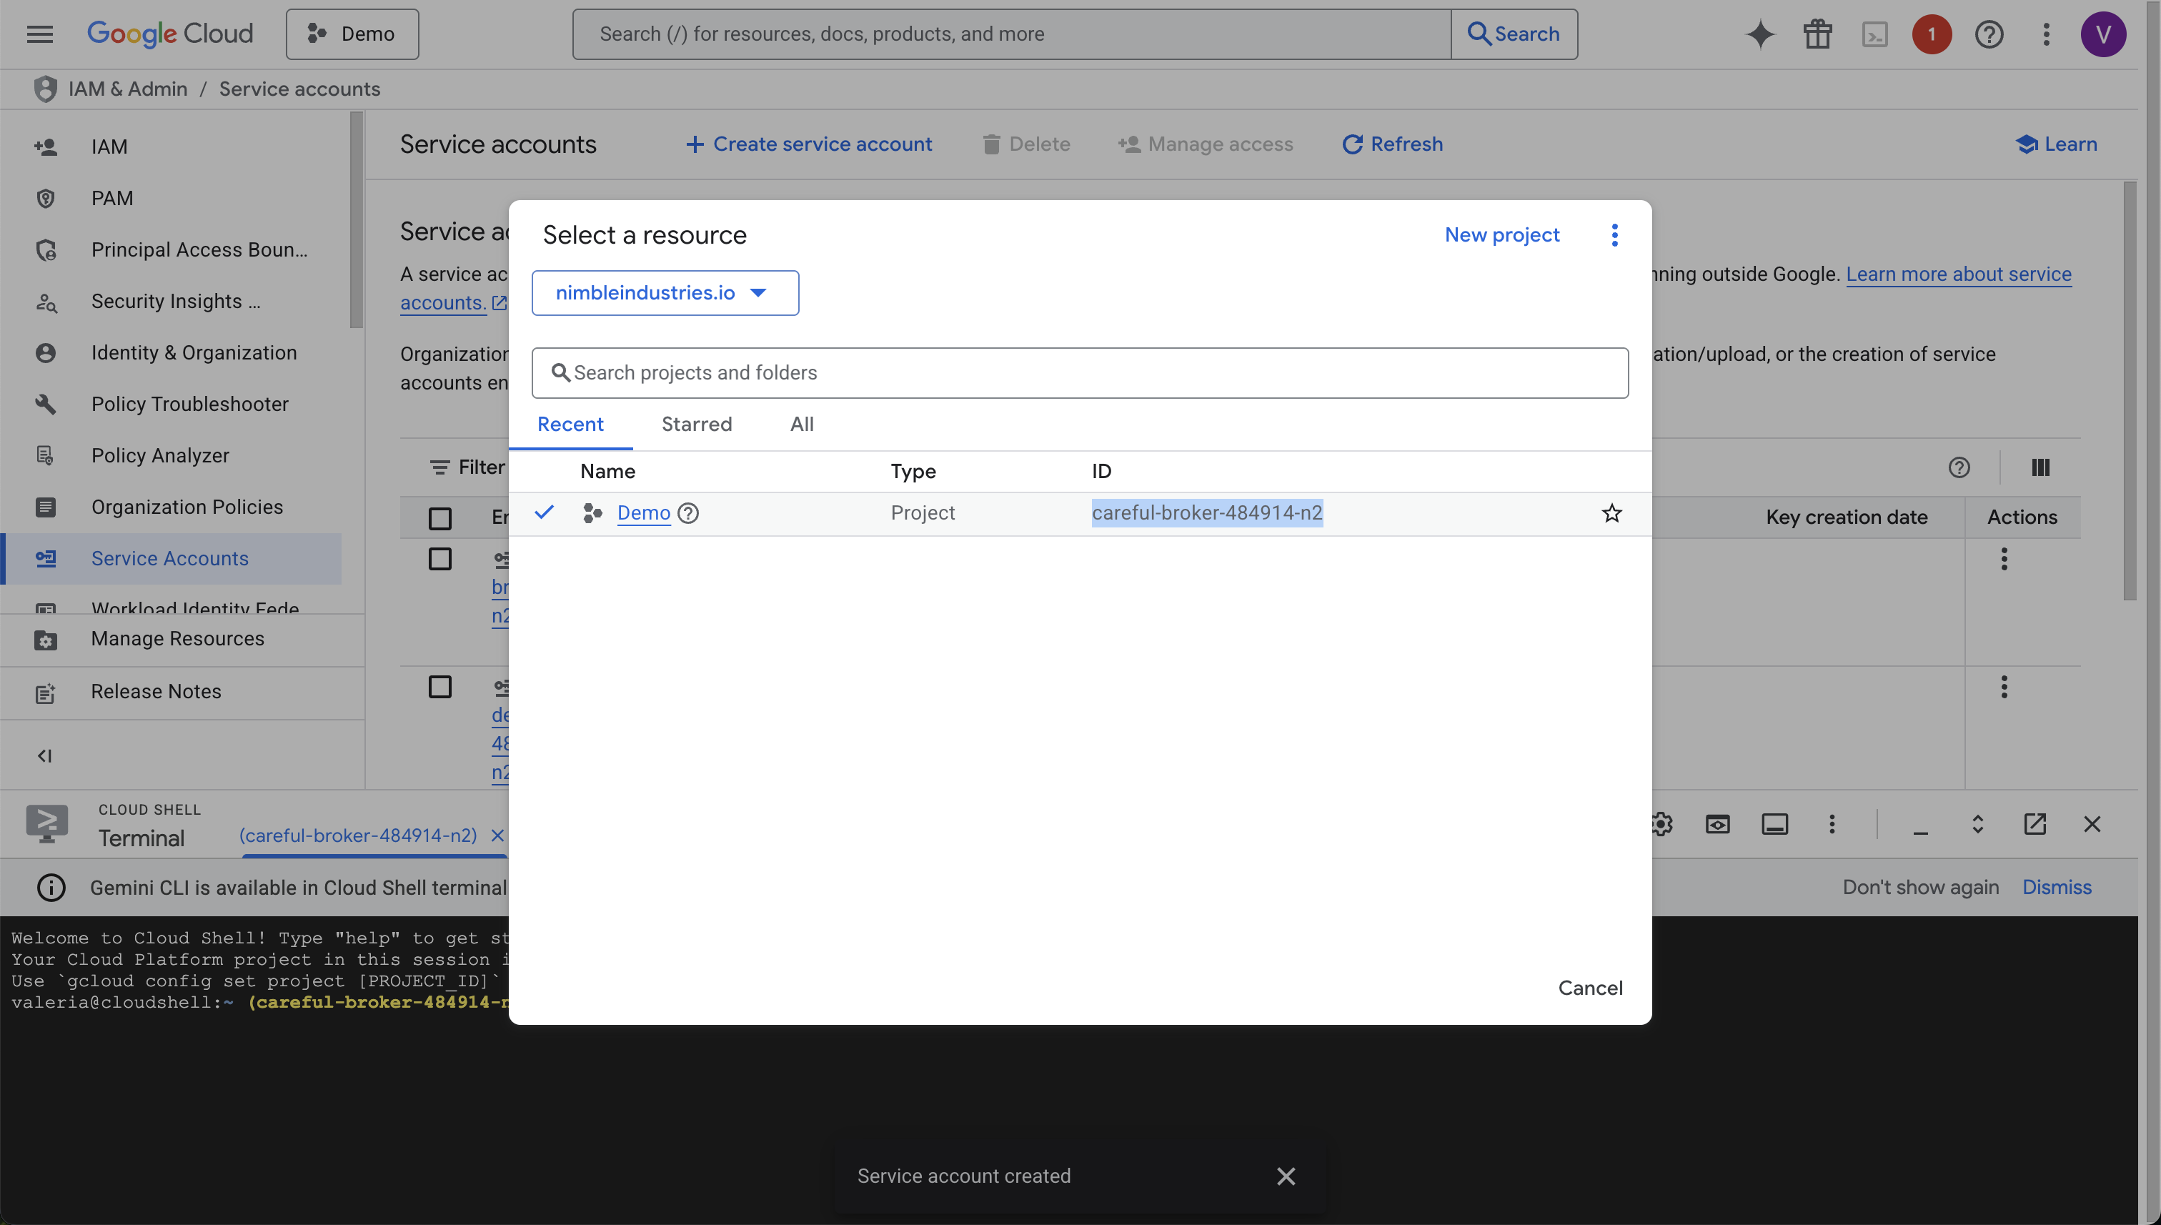Check the second service account row

(x=440, y=687)
